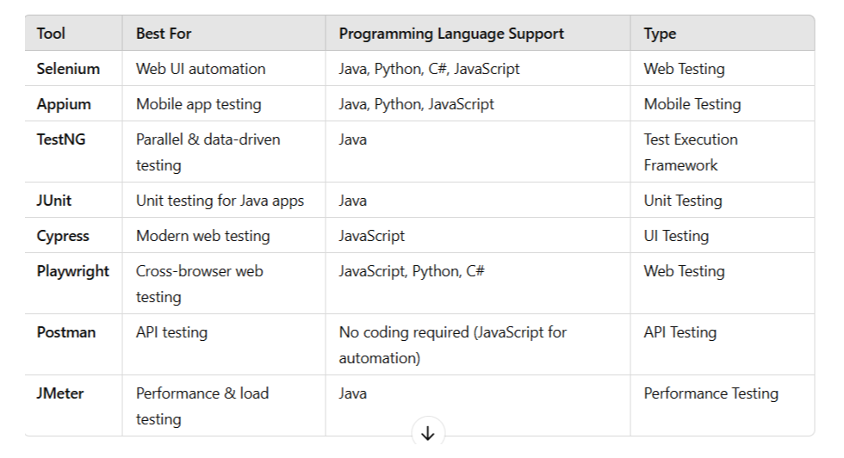Viewport: 844px width, 458px height.
Task: Select the 'Postman' tool name
Action: 66,332
